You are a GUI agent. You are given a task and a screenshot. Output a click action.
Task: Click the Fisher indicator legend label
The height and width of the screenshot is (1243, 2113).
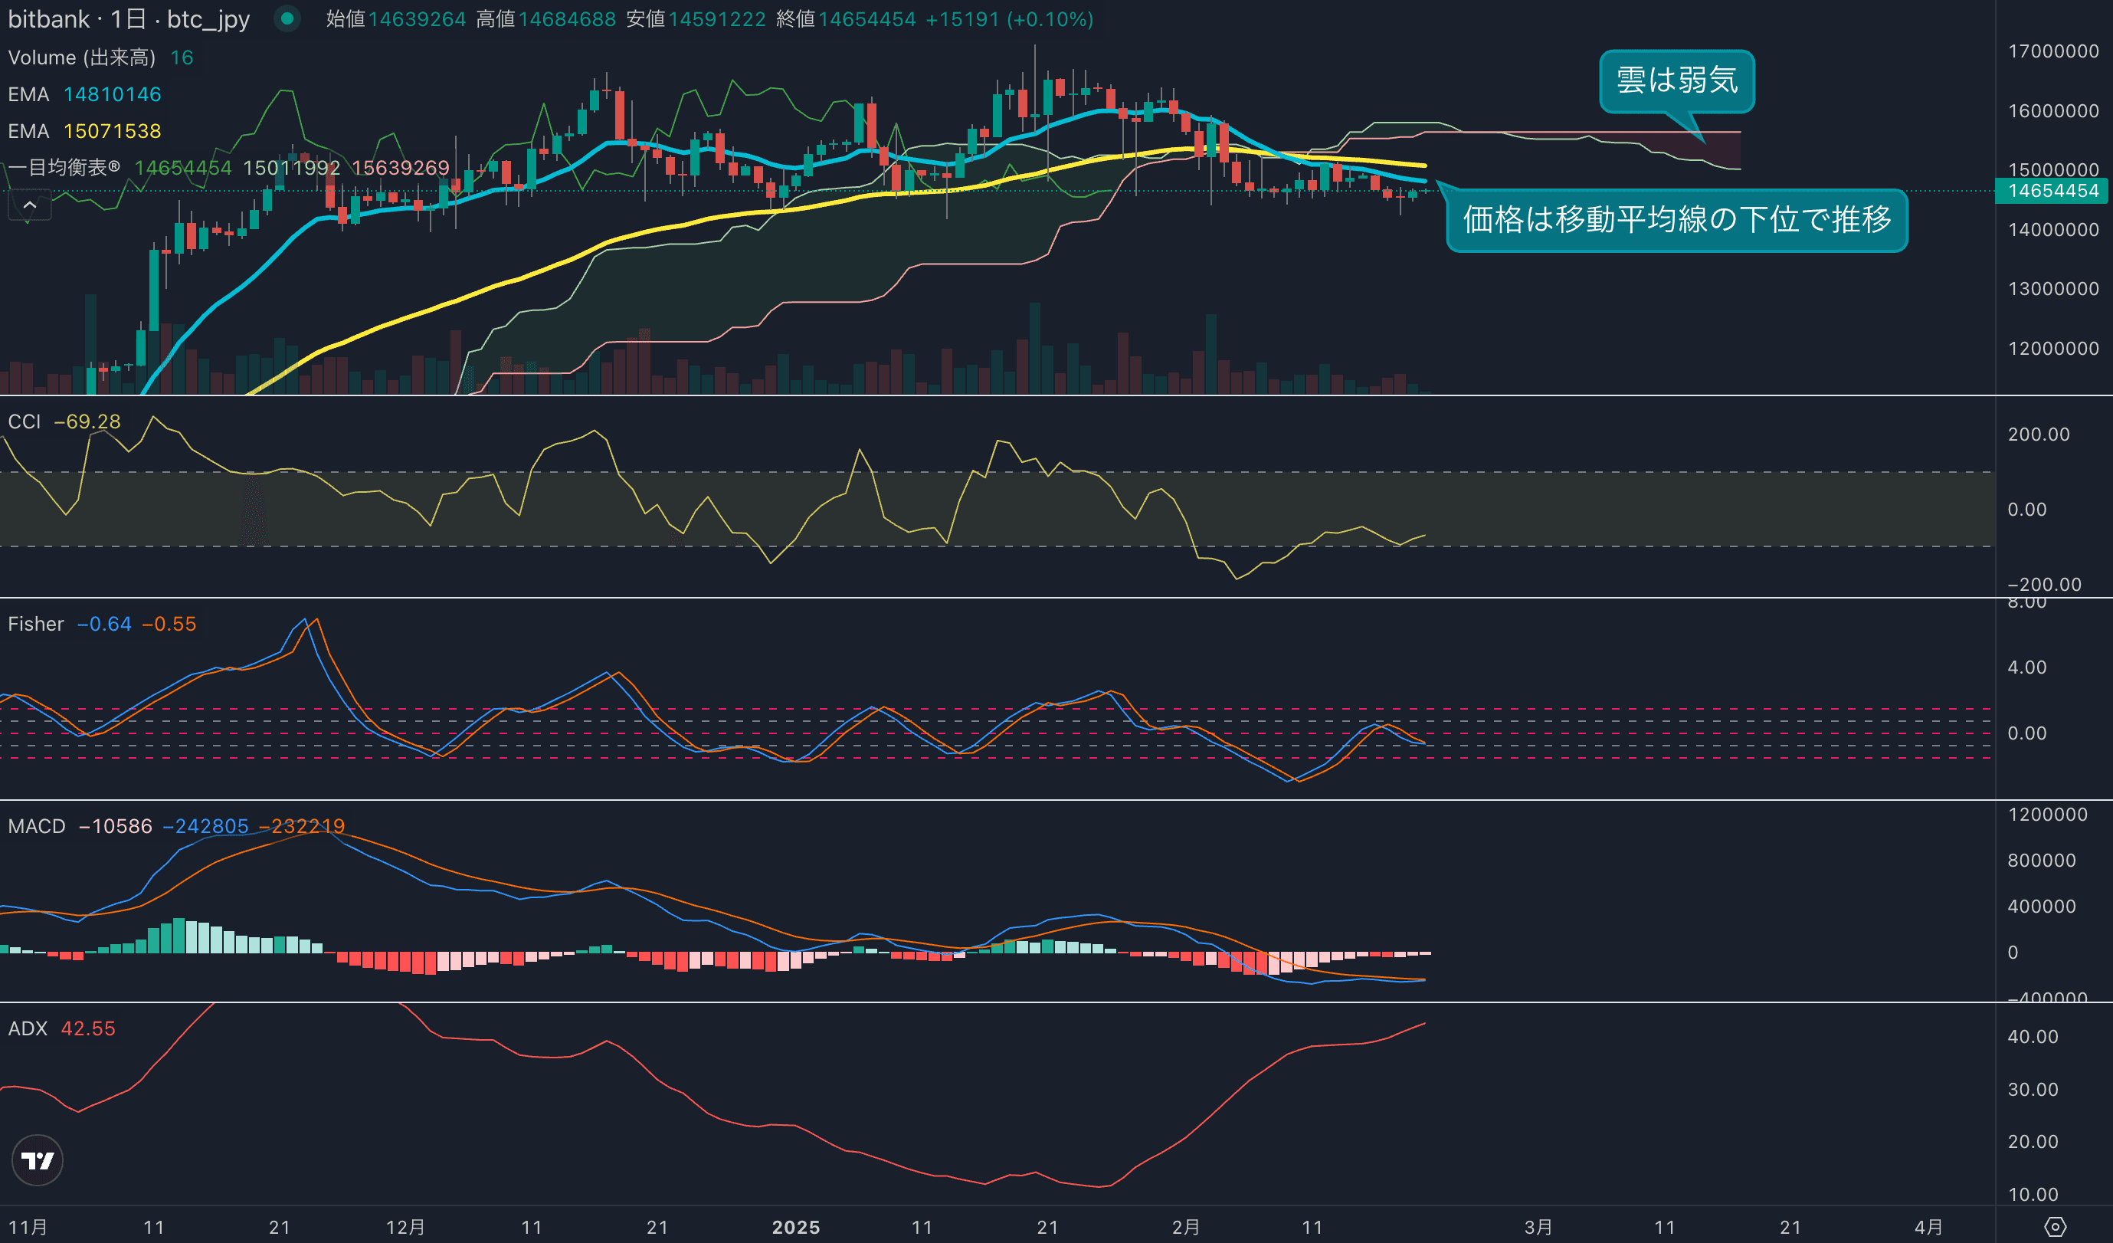35,623
